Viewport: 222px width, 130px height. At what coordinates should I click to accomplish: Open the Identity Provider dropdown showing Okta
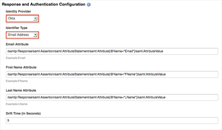[22, 19]
